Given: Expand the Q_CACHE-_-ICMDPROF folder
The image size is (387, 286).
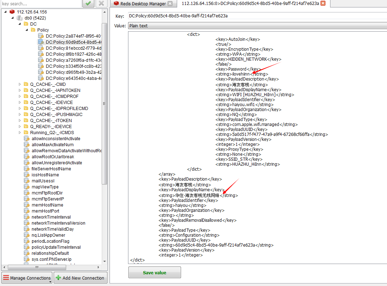Looking at the screenshot, I should coord(20,96).
